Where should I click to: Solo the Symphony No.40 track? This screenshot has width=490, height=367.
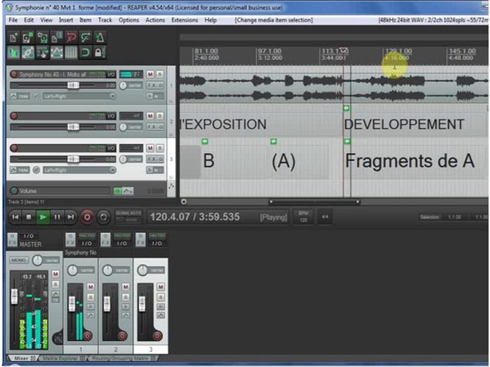[159, 74]
